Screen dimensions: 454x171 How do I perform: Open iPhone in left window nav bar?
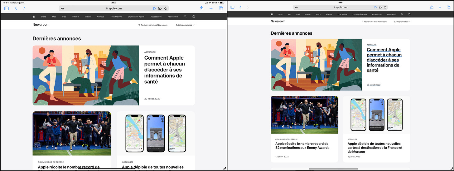click(75, 17)
